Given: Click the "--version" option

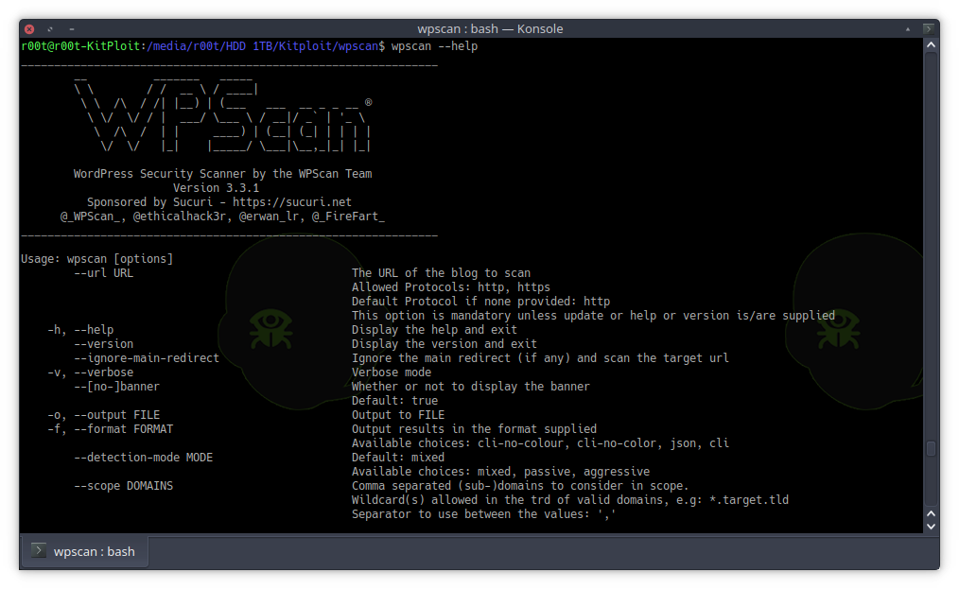Looking at the screenshot, I should 103,344.
